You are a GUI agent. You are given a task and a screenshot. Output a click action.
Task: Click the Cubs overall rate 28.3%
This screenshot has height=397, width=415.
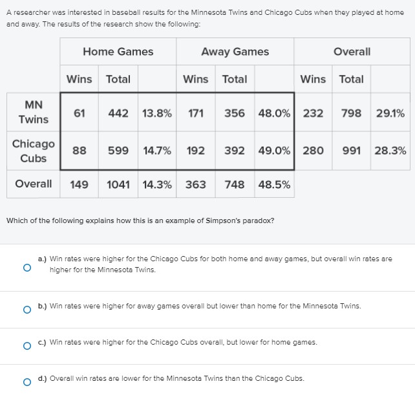tap(390, 151)
